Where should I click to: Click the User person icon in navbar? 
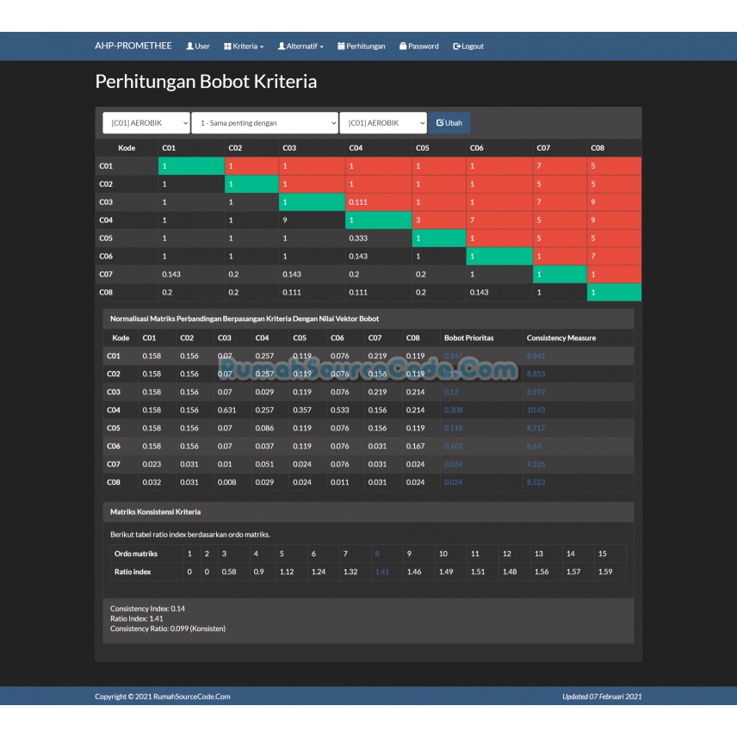(x=189, y=46)
